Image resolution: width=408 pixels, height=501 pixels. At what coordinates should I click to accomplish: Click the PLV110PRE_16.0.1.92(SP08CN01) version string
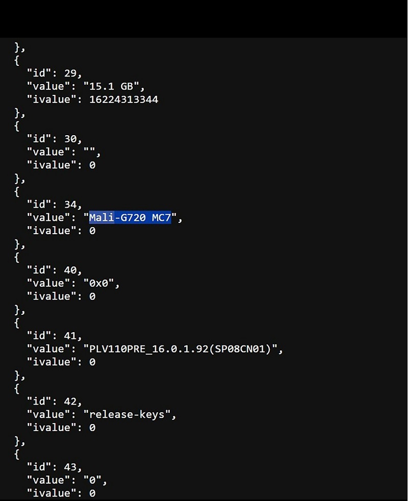tap(183, 349)
